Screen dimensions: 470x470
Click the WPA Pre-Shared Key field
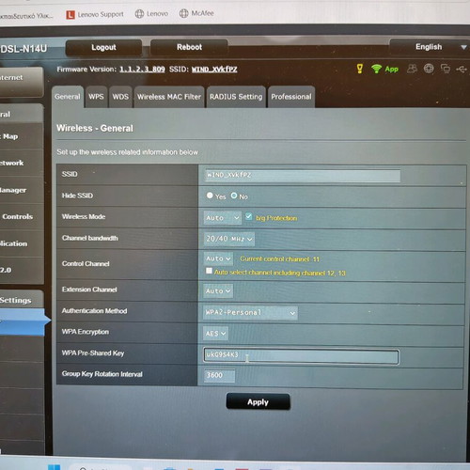(x=301, y=356)
